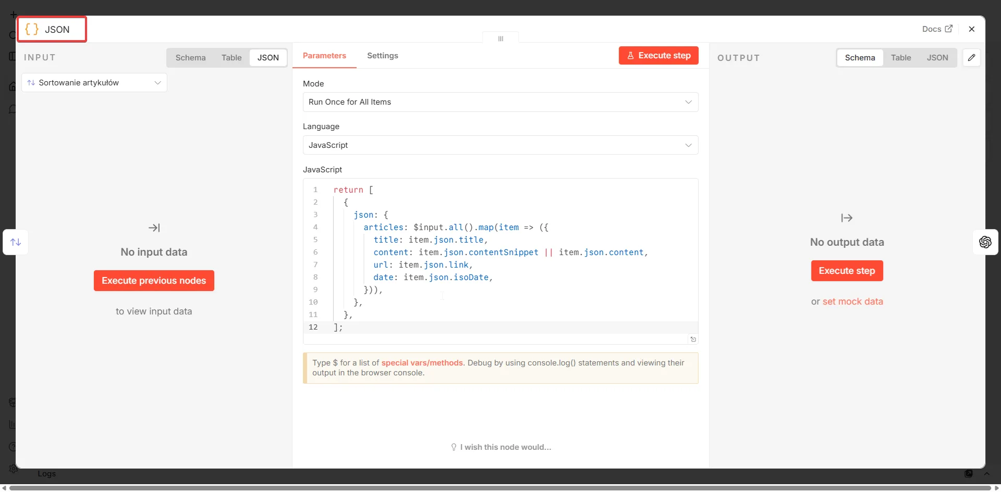Screen dimensions: 1001x492
Task: Open special vars/methods link
Action: pyautogui.click(x=422, y=363)
